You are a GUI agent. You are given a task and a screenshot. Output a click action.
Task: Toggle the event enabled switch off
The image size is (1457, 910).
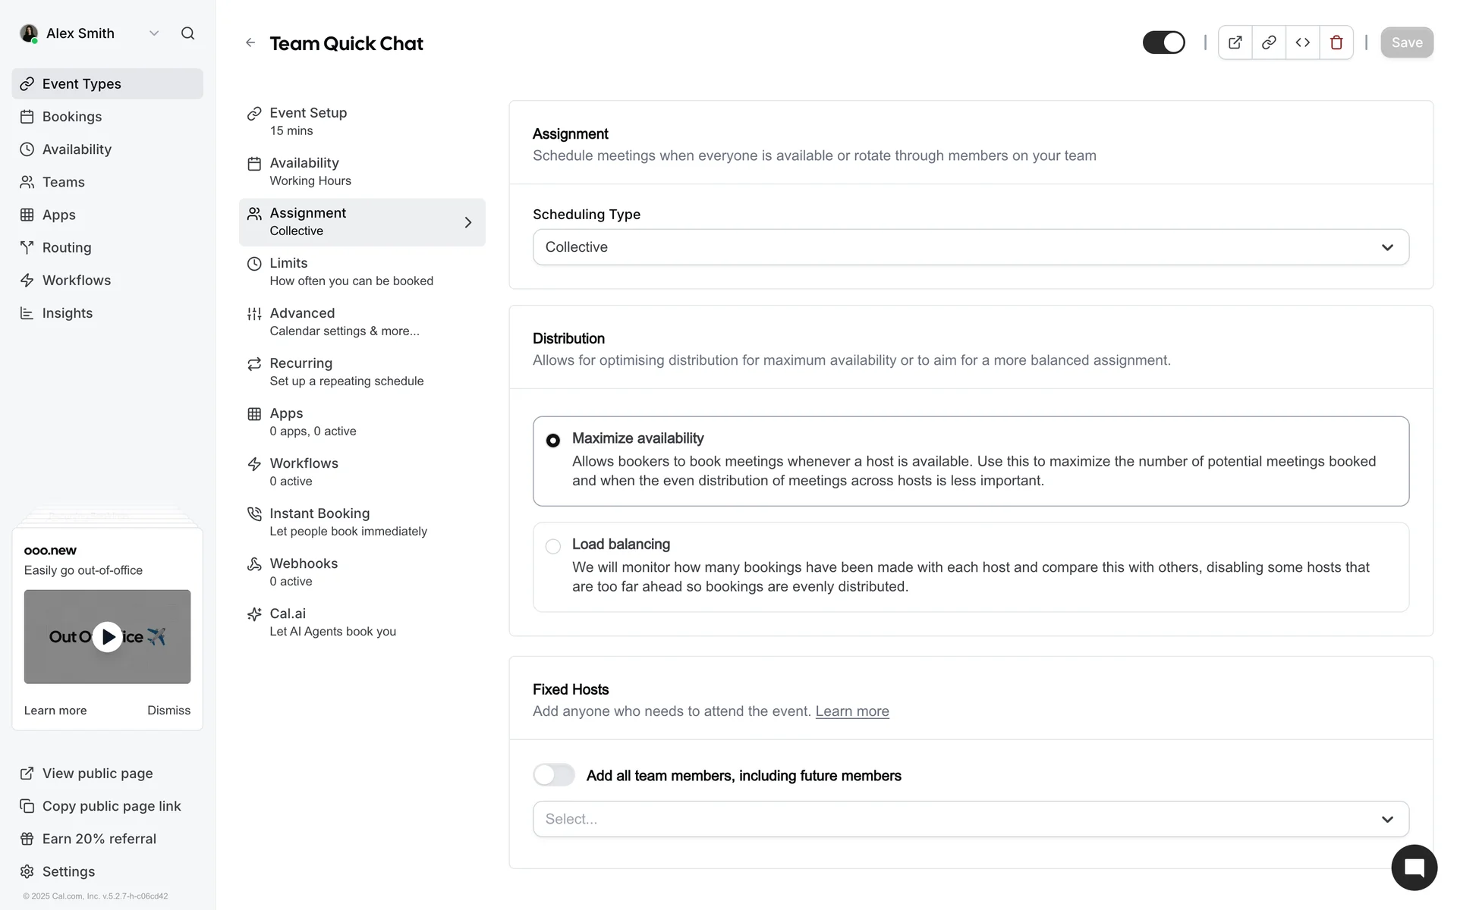pyautogui.click(x=1163, y=42)
